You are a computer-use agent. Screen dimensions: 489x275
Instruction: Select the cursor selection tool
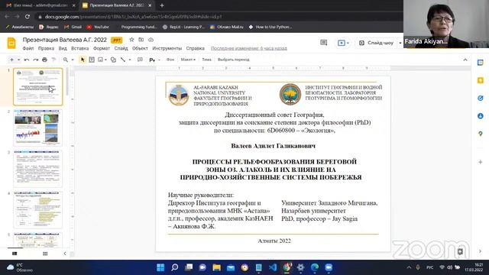point(83,60)
